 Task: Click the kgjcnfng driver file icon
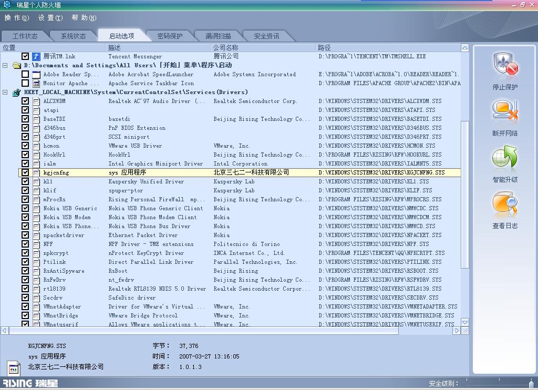click(x=36, y=172)
